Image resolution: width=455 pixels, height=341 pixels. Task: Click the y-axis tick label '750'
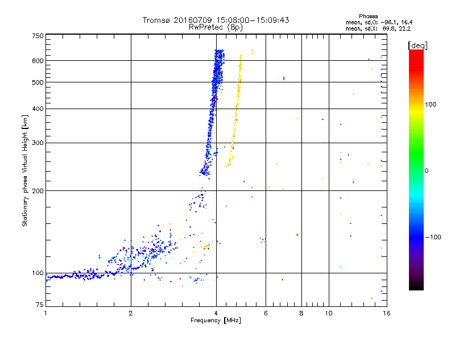38,36
